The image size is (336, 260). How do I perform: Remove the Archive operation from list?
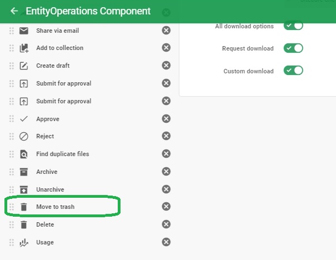[166, 172]
